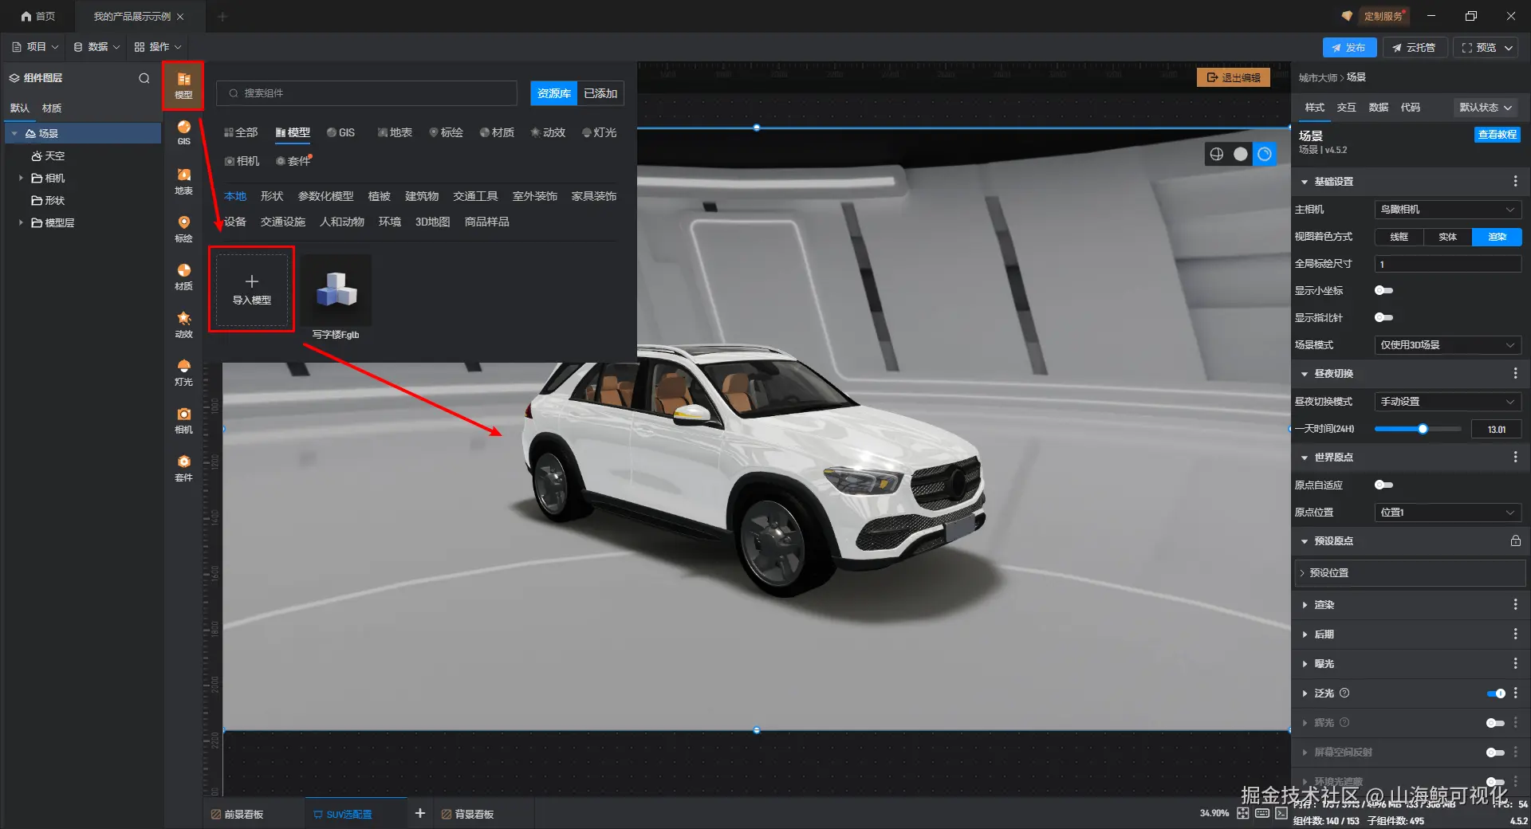This screenshot has width=1531, height=829.
Task: Search the component layers via magnifier icon
Action: tap(144, 78)
